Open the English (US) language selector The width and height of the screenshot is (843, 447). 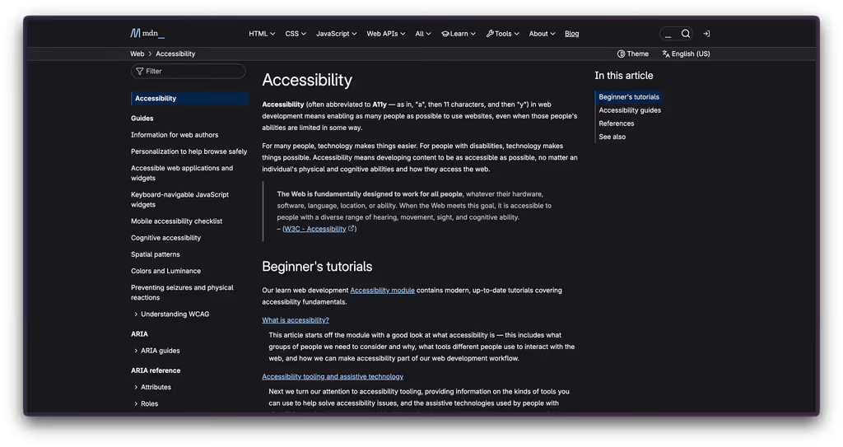point(686,54)
